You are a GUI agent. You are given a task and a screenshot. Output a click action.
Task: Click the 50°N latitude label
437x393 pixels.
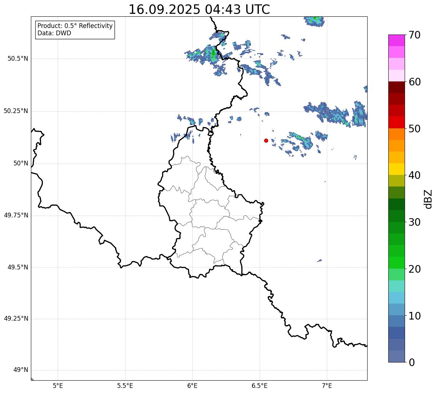tap(21, 163)
